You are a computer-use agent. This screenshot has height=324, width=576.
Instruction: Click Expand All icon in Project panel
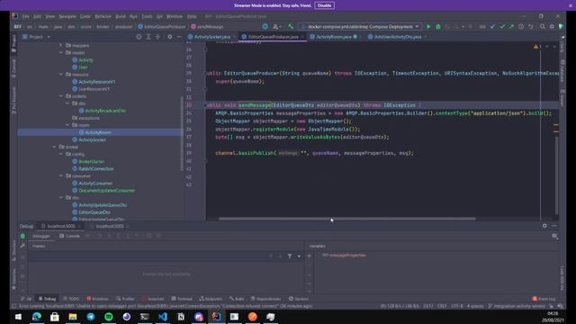click(x=148, y=37)
